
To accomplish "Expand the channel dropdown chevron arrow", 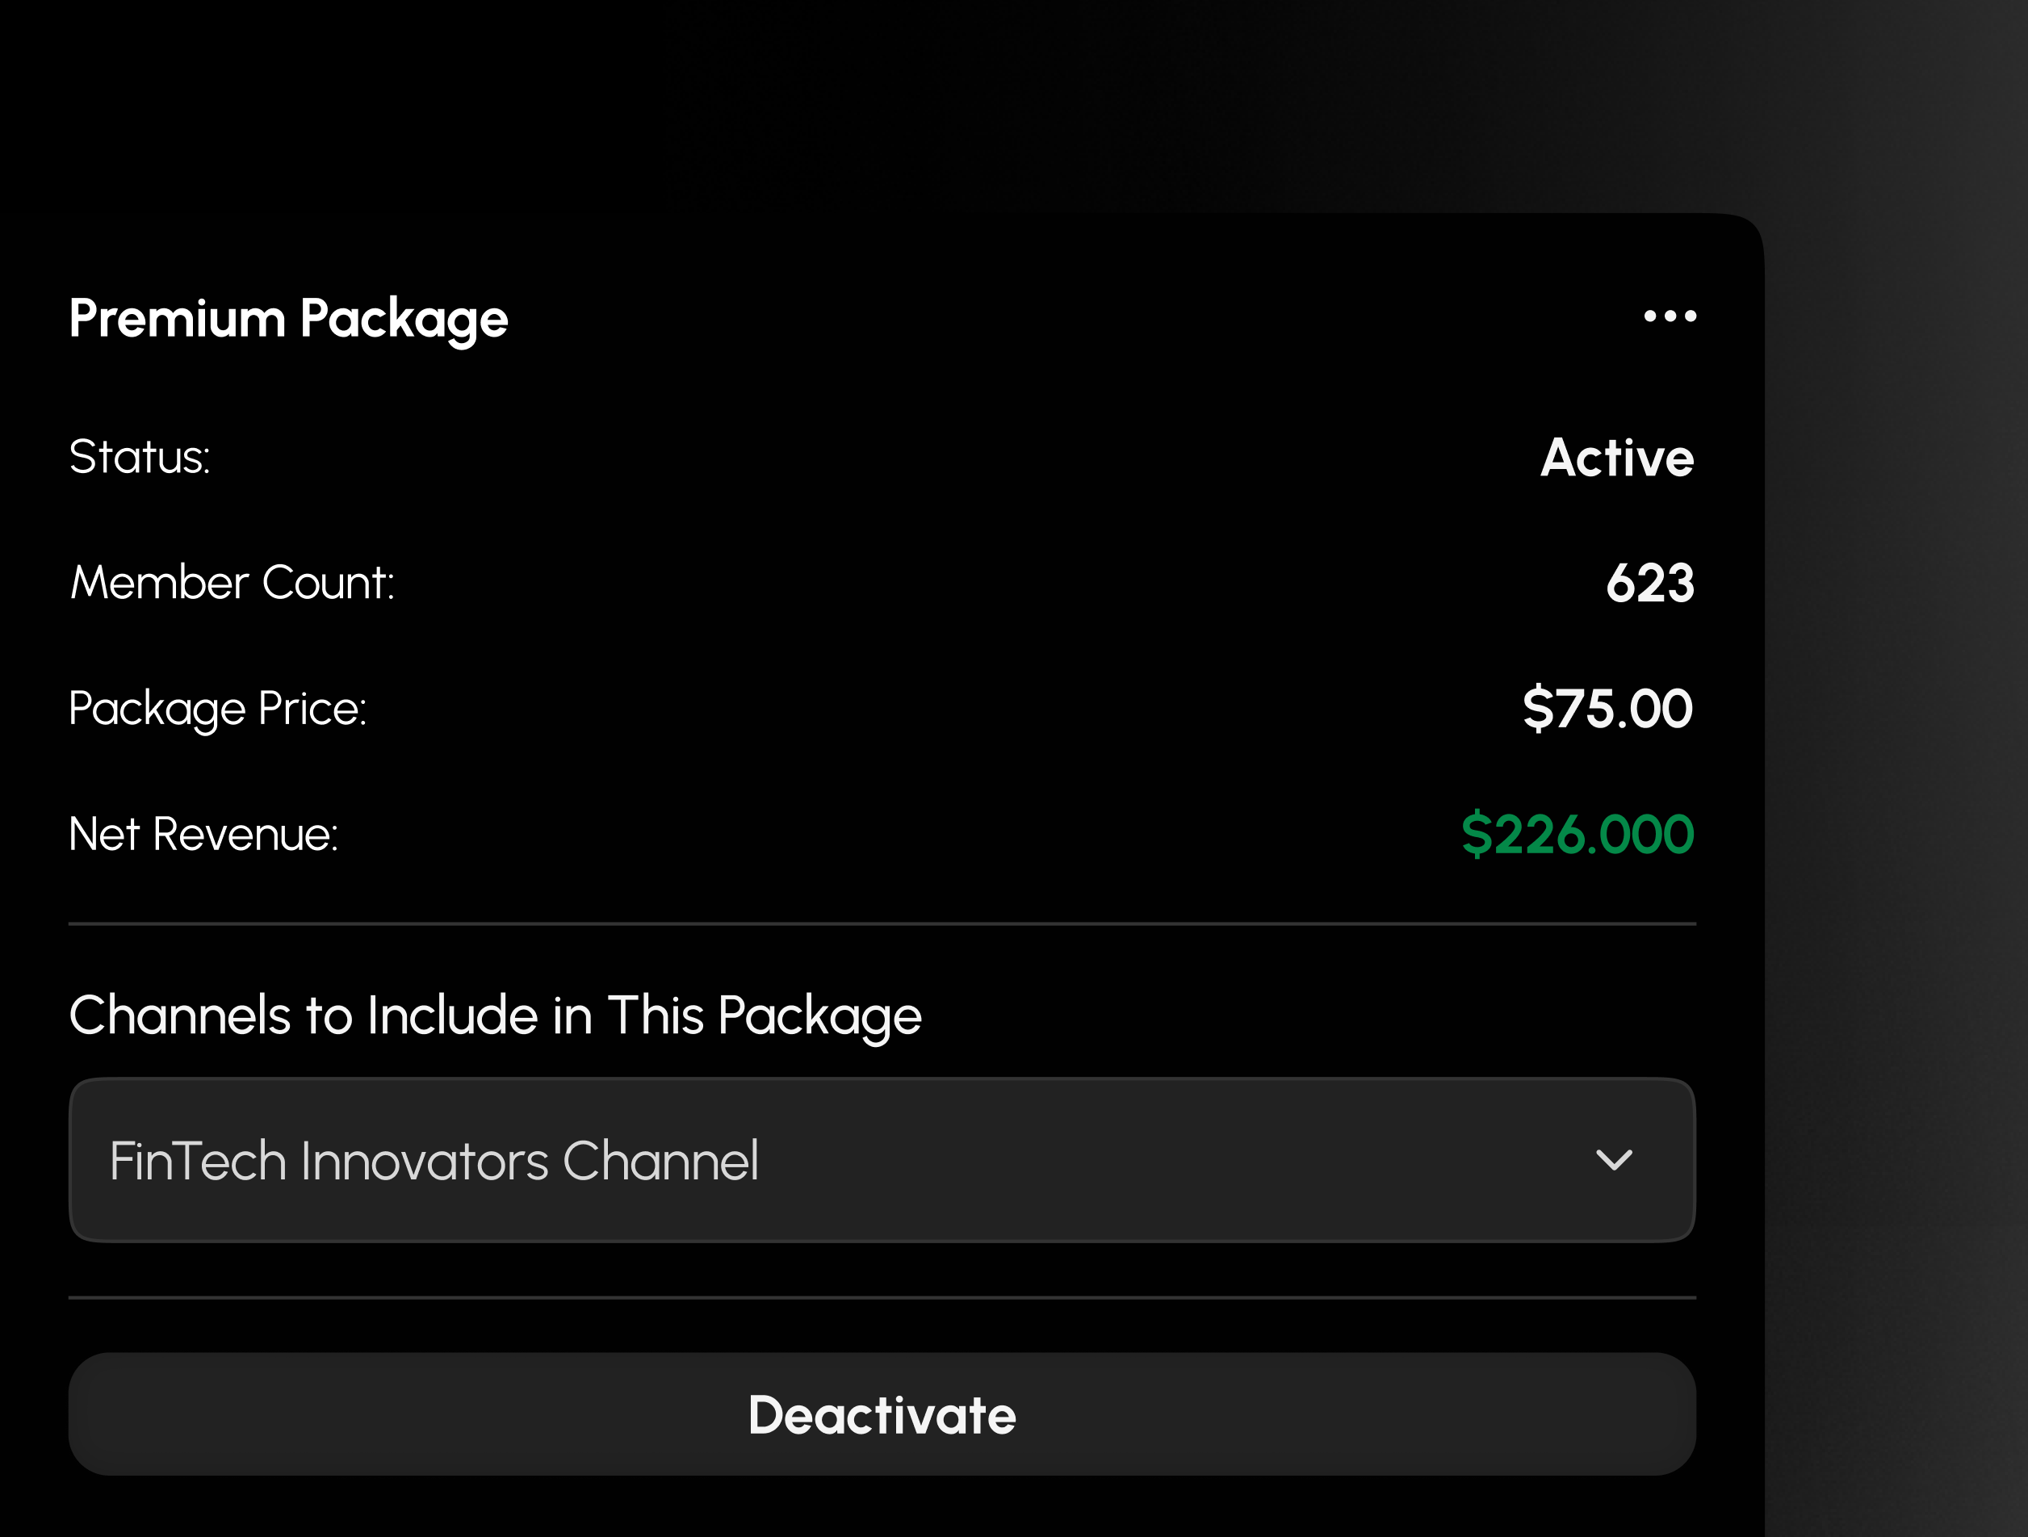I will click(x=1614, y=1159).
